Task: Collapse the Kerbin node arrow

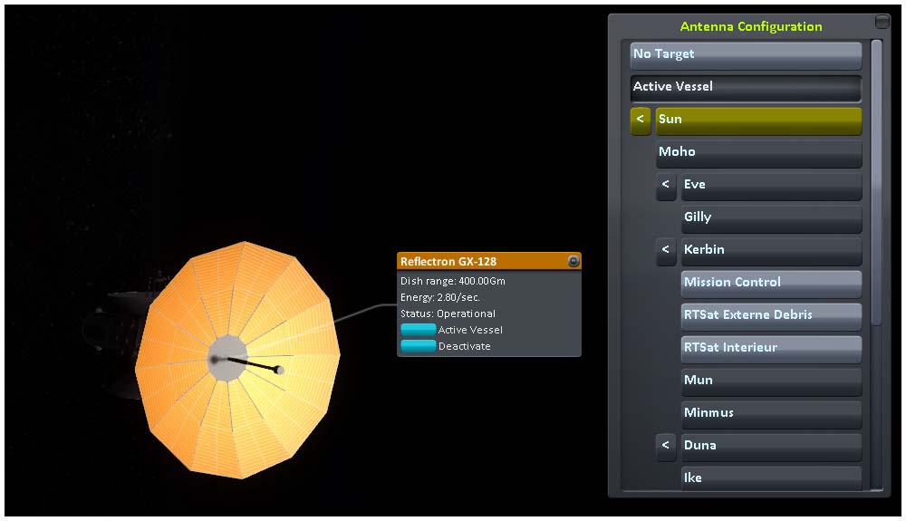Action: [666, 251]
